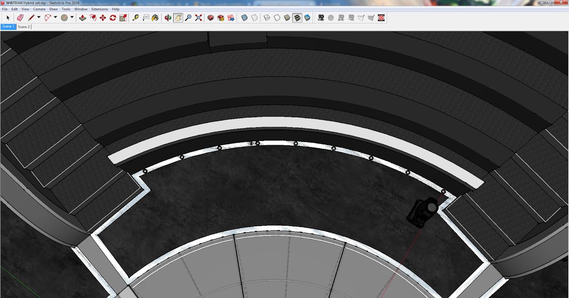Open Extension Warehouse
Screen dimensions: 569x298
coord(220,18)
